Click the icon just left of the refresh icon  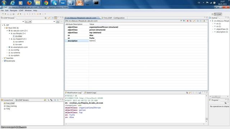point(201,21)
